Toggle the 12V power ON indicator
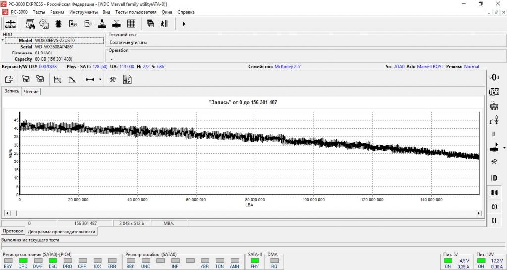507x270 pixels. pos(481,260)
